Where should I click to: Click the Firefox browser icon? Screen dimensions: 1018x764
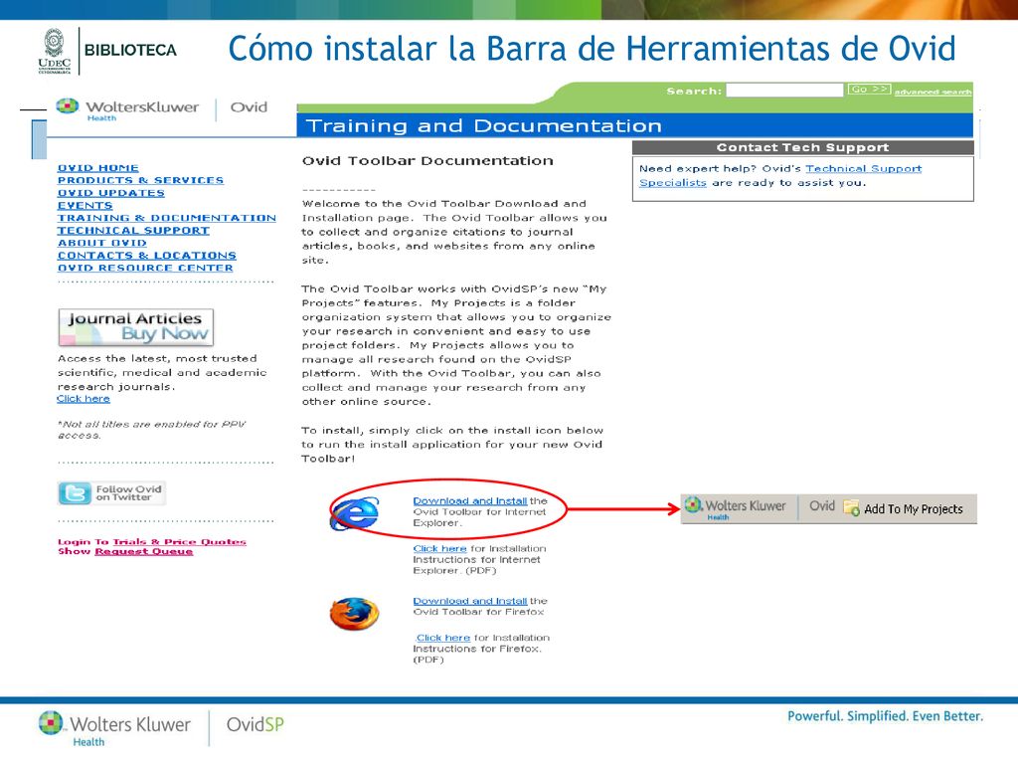point(355,614)
